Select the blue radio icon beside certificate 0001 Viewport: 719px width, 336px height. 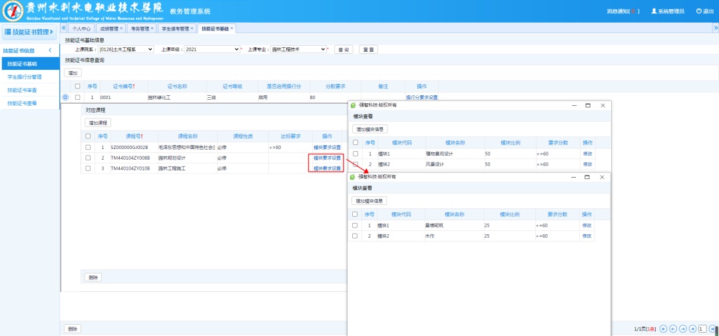[x=65, y=98]
